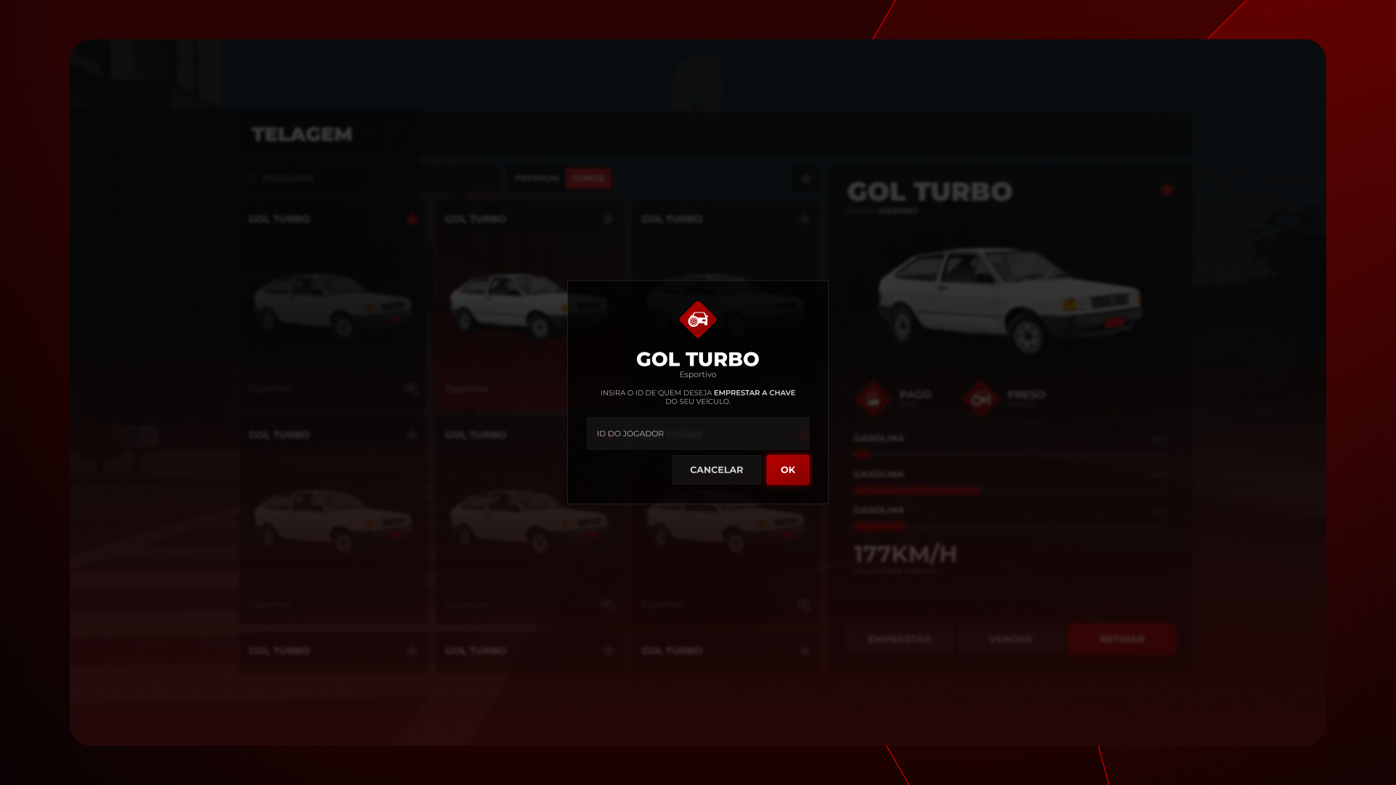Screen dimensions: 1396x785
Task: Click VENDER button in details panel
Action: pos(1011,639)
